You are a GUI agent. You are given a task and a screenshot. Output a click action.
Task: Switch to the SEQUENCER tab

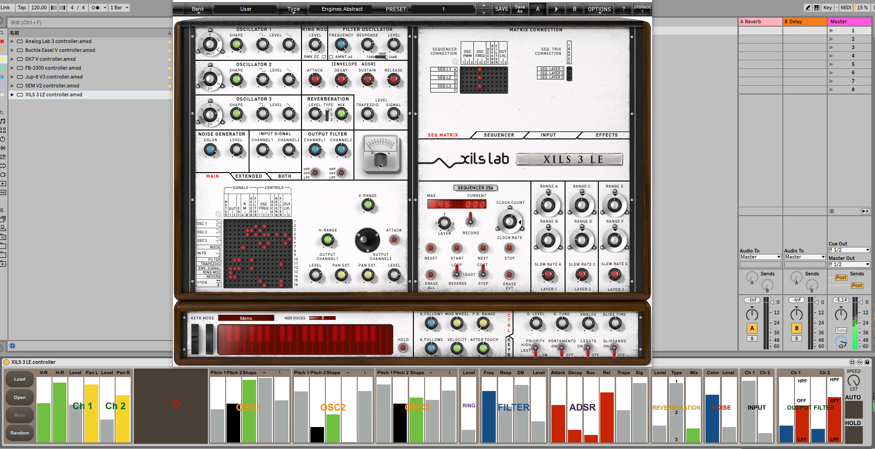click(x=499, y=135)
